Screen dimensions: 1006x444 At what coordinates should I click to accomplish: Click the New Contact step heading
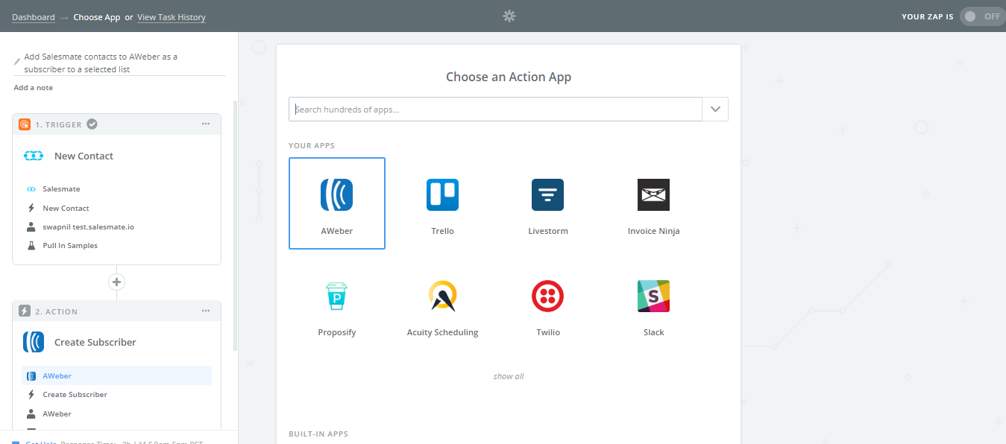click(84, 156)
